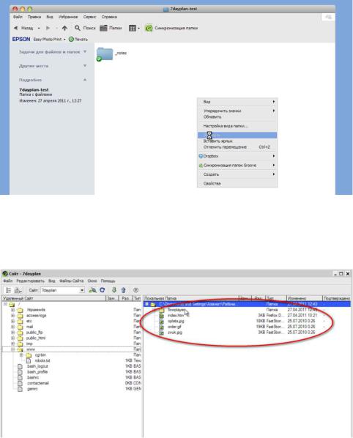
Task: Click the connect to server icon
Action: [92, 290]
